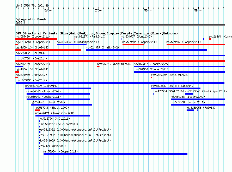232x172 pixels.
Task: Open the dgv4660n100 (Coe2014) label
Action: 32,69
